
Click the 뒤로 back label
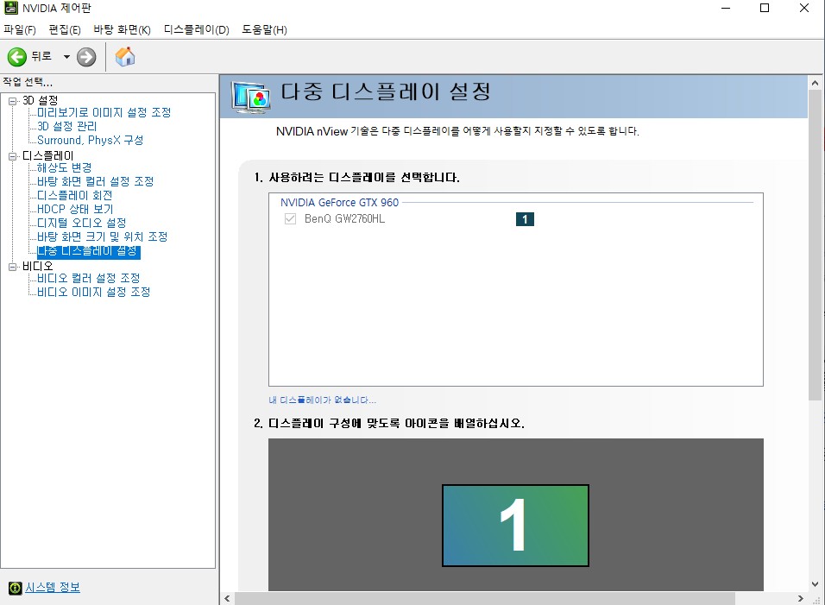tap(41, 56)
